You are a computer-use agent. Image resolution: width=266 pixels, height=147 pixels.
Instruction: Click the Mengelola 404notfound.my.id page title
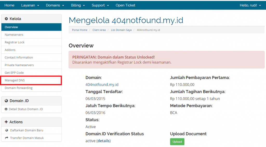(x=126, y=20)
